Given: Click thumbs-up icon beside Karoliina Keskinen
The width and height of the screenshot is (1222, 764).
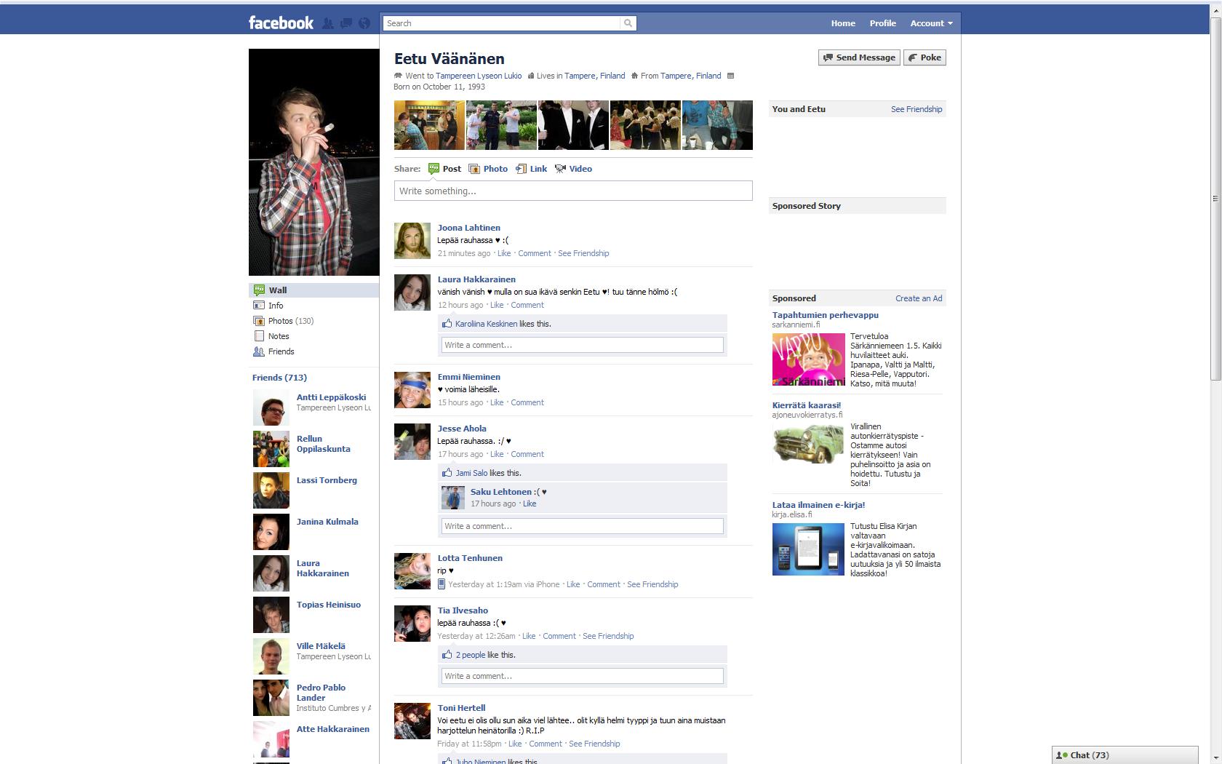Looking at the screenshot, I should 447,324.
